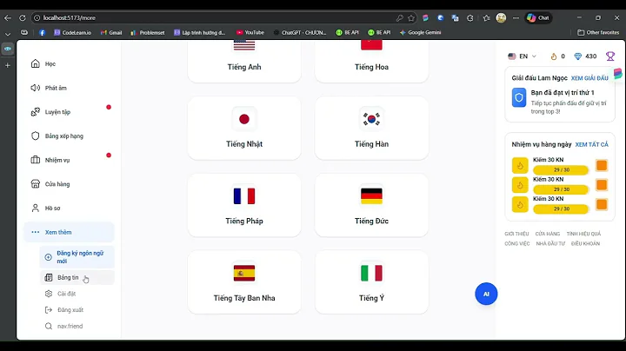Select Đăng ký ngôn ngữ mới submenu
This screenshot has height=351, width=626.
click(77, 257)
